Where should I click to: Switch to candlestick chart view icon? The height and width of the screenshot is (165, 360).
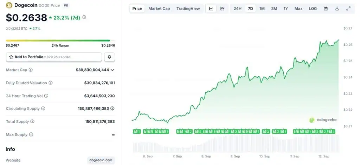point(222,9)
